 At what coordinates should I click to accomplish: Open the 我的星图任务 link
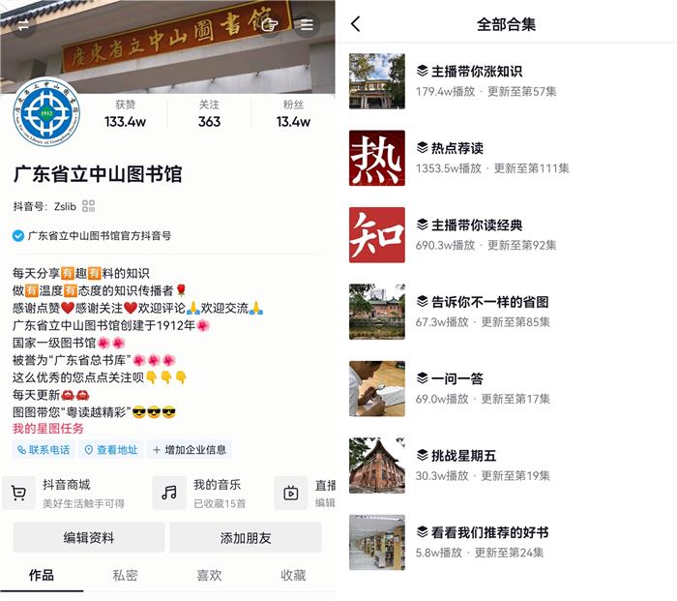click(48, 429)
